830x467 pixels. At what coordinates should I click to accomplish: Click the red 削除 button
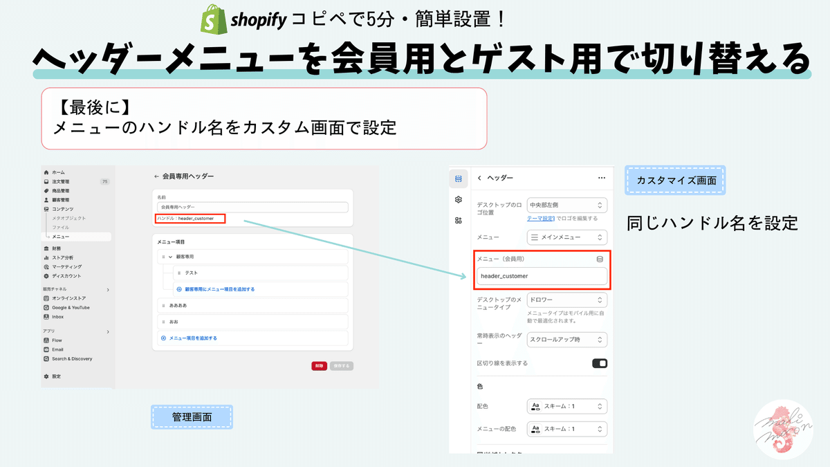[x=319, y=365]
